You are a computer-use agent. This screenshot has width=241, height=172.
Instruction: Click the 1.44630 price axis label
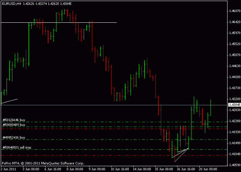(x=234, y=66)
